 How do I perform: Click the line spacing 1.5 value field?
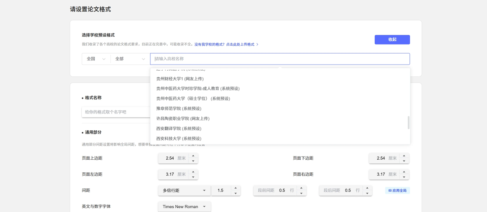click(x=221, y=191)
